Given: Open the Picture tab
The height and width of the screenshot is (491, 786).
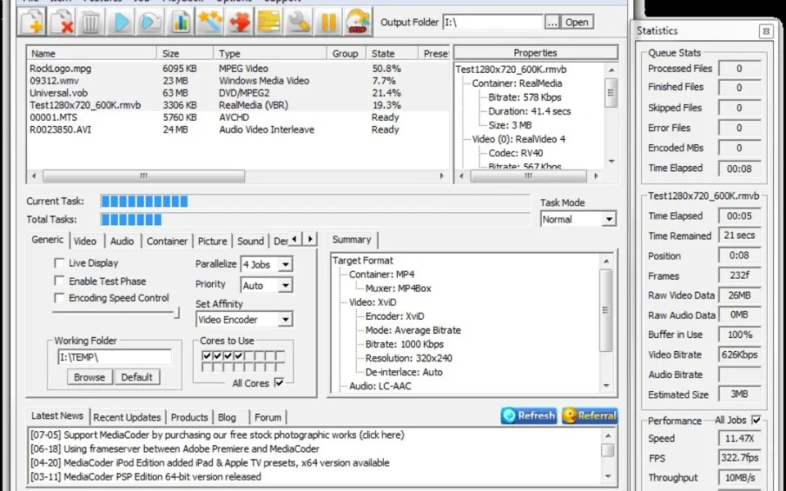Looking at the screenshot, I should pos(212,241).
